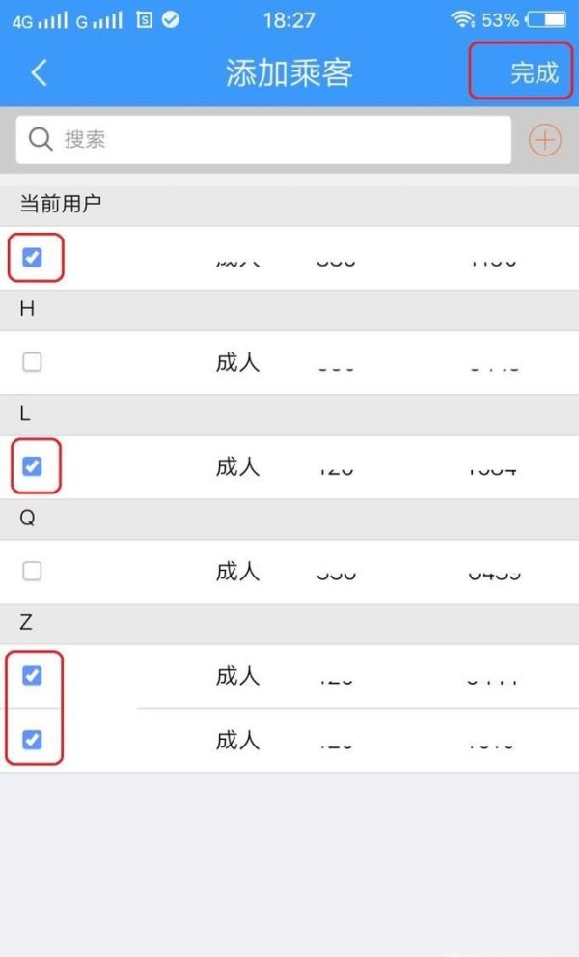579x957 pixels.
Task: Uncheck the second passenger under section Z
Action: pos(32,740)
